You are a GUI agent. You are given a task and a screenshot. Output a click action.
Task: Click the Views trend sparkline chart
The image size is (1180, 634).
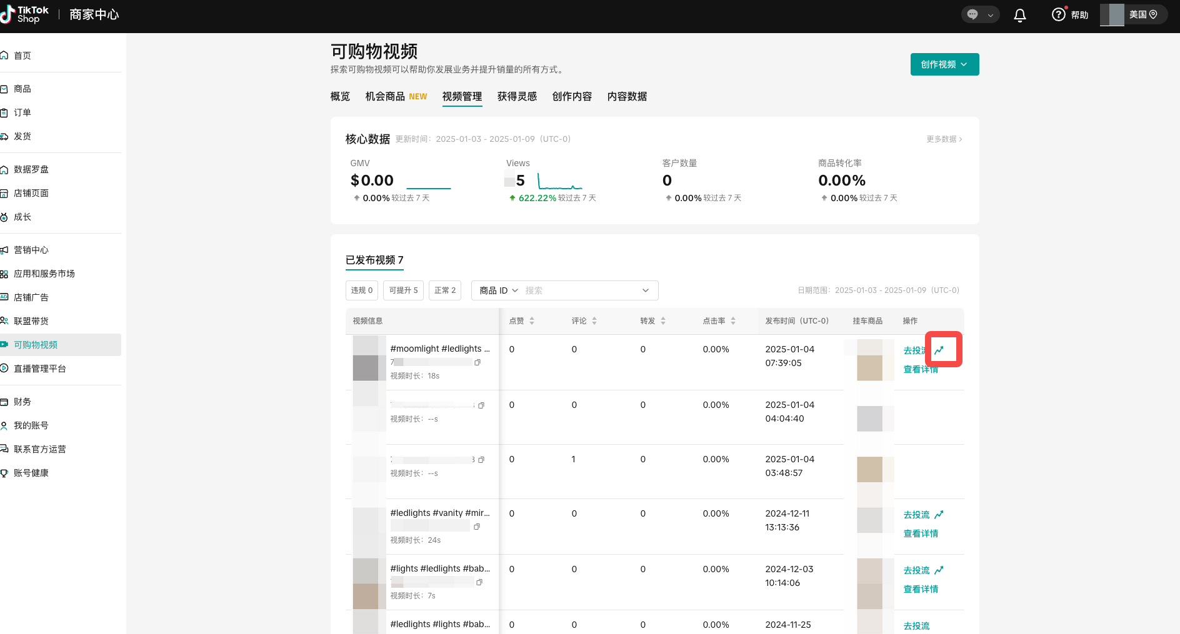pos(559,182)
